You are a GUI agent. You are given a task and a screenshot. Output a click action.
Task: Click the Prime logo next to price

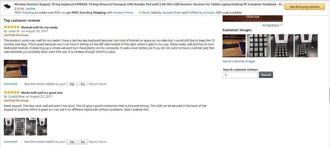pyautogui.click(x=30, y=9)
